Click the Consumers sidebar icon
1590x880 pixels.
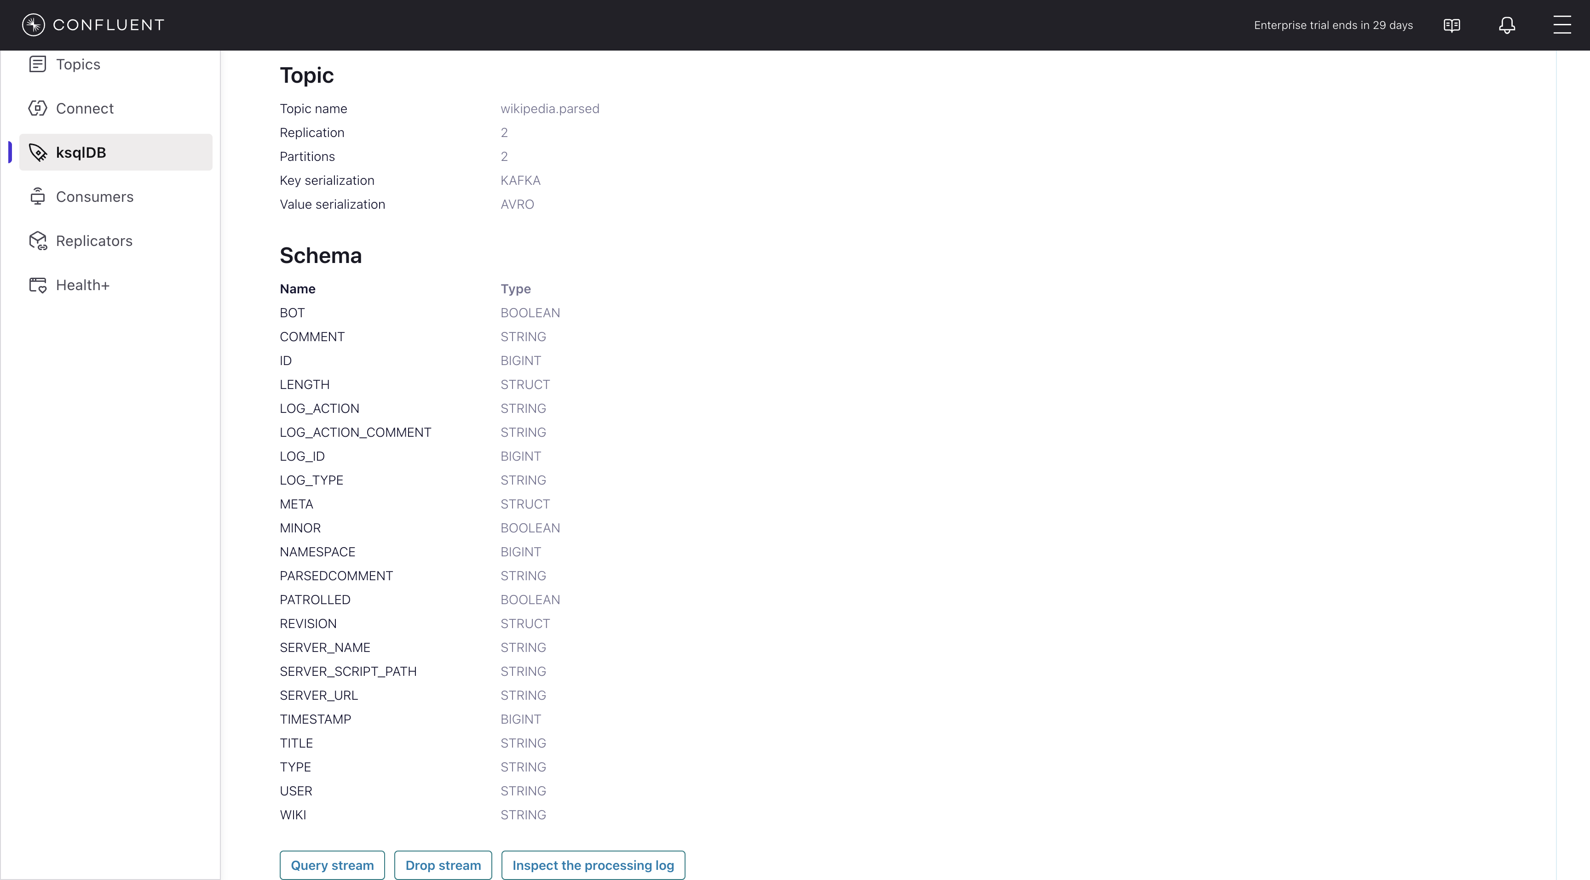(x=38, y=197)
